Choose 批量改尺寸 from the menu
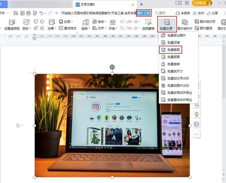Viewport: 226px width, 183px height. point(178,71)
